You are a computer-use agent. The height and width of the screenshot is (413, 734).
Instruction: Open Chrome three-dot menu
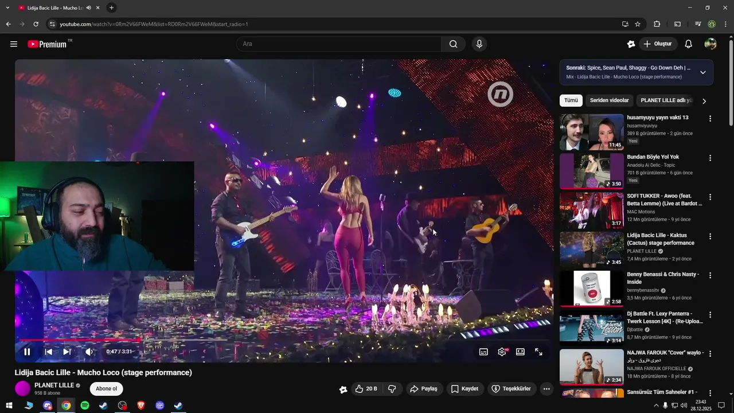(x=725, y=24)
